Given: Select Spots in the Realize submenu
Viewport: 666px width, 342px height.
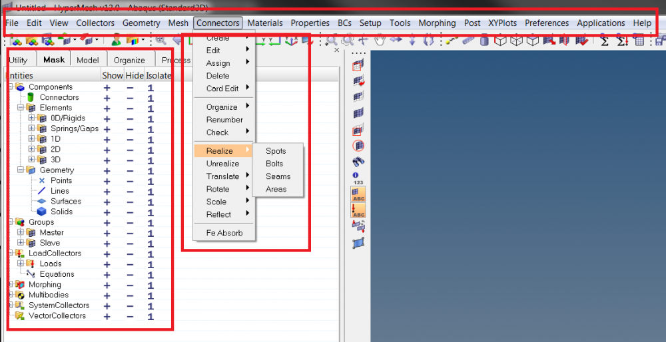Looking at the screenshot, I should [278, 151].
